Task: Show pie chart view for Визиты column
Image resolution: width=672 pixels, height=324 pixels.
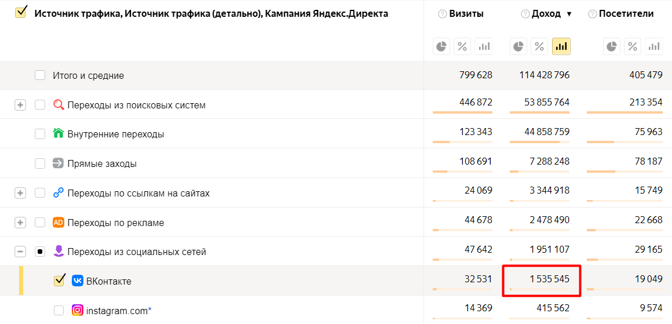Action: pyautogui.click(x=441, y=46)
